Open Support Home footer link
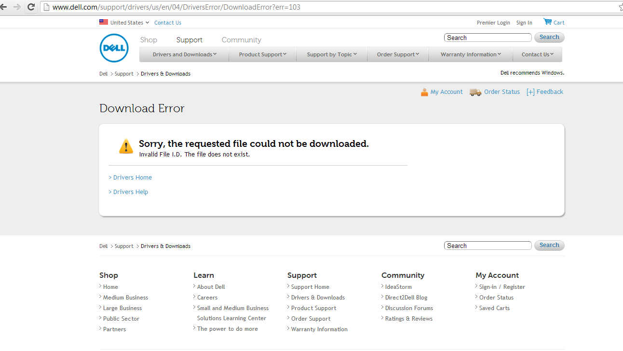The image size is (623, 351). (x=310, y=287)
